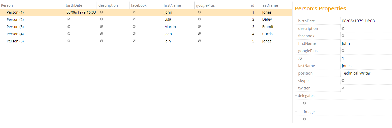This screenshot has height=128, width=392.
Task: Click the firstName column header
Action: (172, 5)
